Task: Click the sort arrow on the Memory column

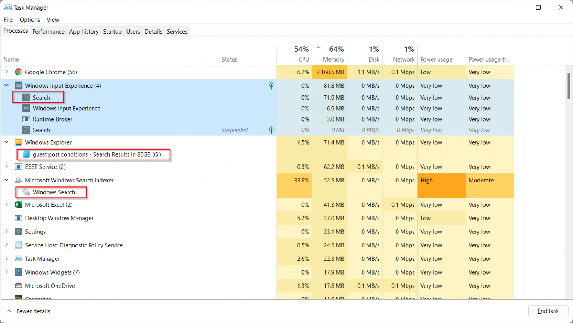Action: (319, 47)
